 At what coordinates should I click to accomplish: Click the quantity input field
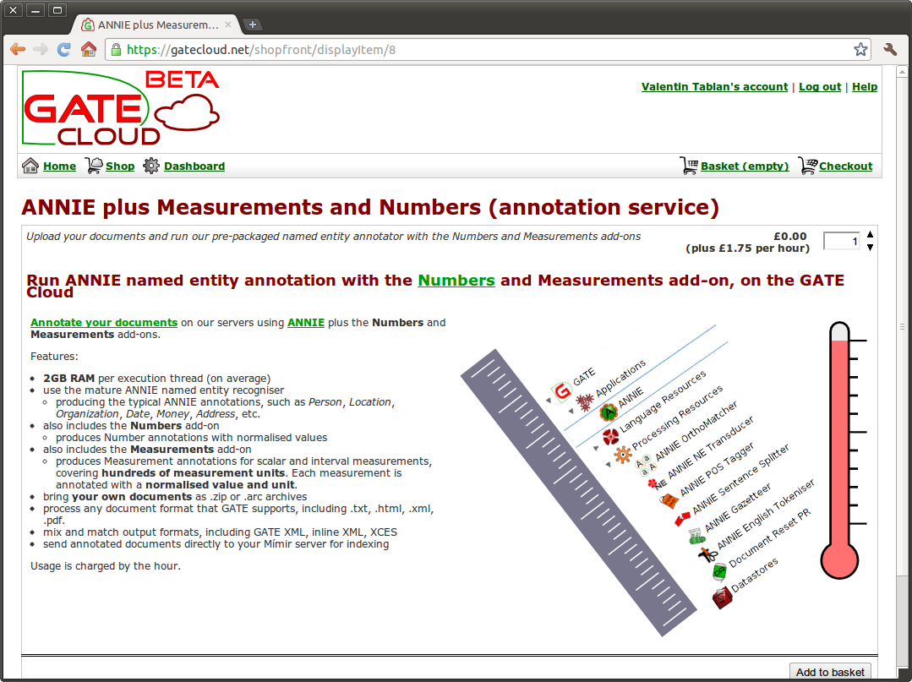[842, 241]
